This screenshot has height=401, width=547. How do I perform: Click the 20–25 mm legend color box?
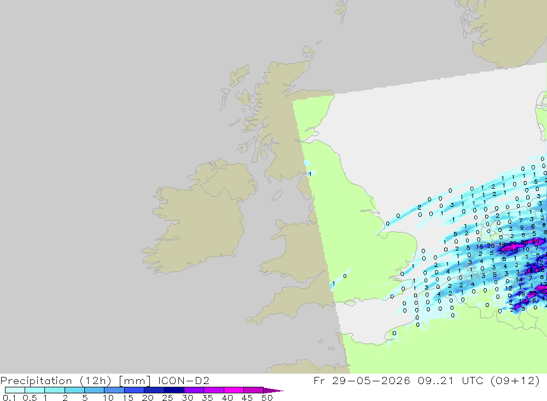(x=154, y=390)
